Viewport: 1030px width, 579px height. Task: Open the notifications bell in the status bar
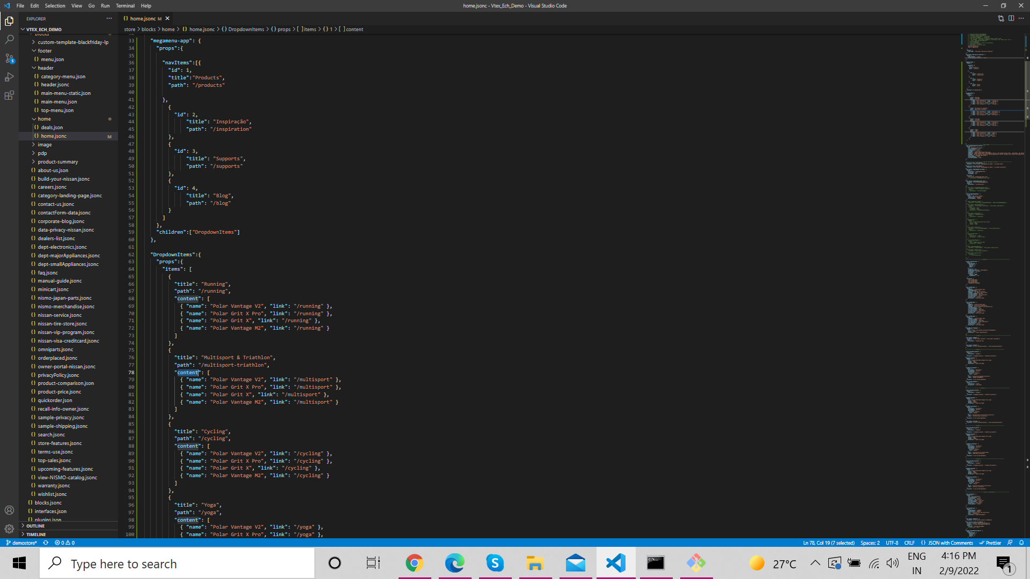pos(1021,543)
